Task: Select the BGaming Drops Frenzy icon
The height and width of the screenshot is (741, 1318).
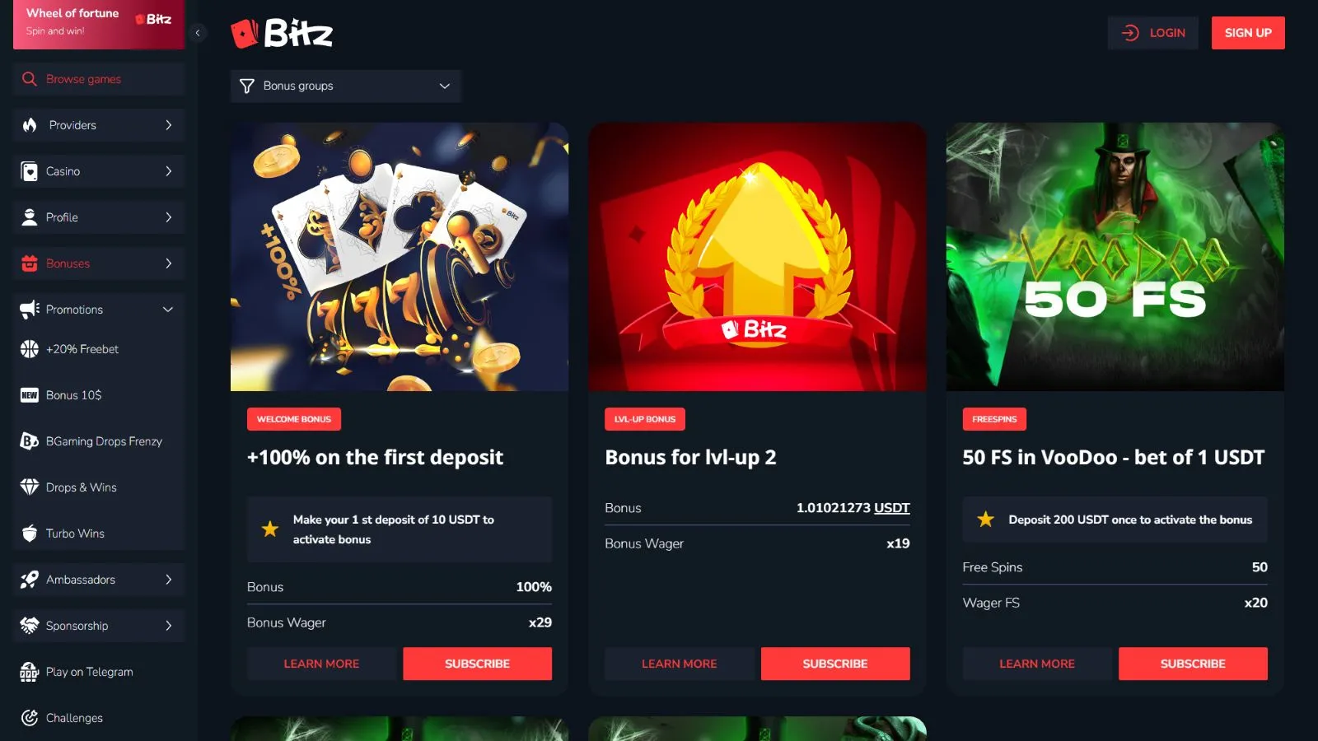Action: click(x=30, y=441)
